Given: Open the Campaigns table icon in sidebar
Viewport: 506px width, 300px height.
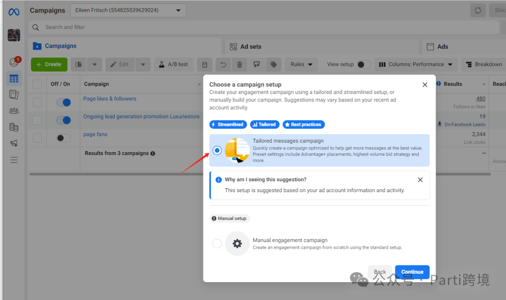Looking at the screenshot, I should pos(14,79).
